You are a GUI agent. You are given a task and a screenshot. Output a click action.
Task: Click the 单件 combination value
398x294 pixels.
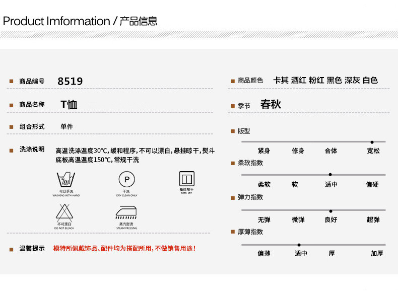point(67,126)
